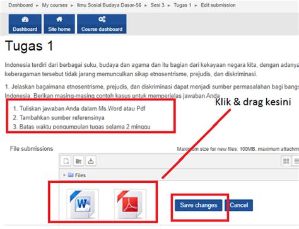The width and height of the screenshot is (299, 229).
Task: Click the Add file icon
Action: (x=66, y=161)
